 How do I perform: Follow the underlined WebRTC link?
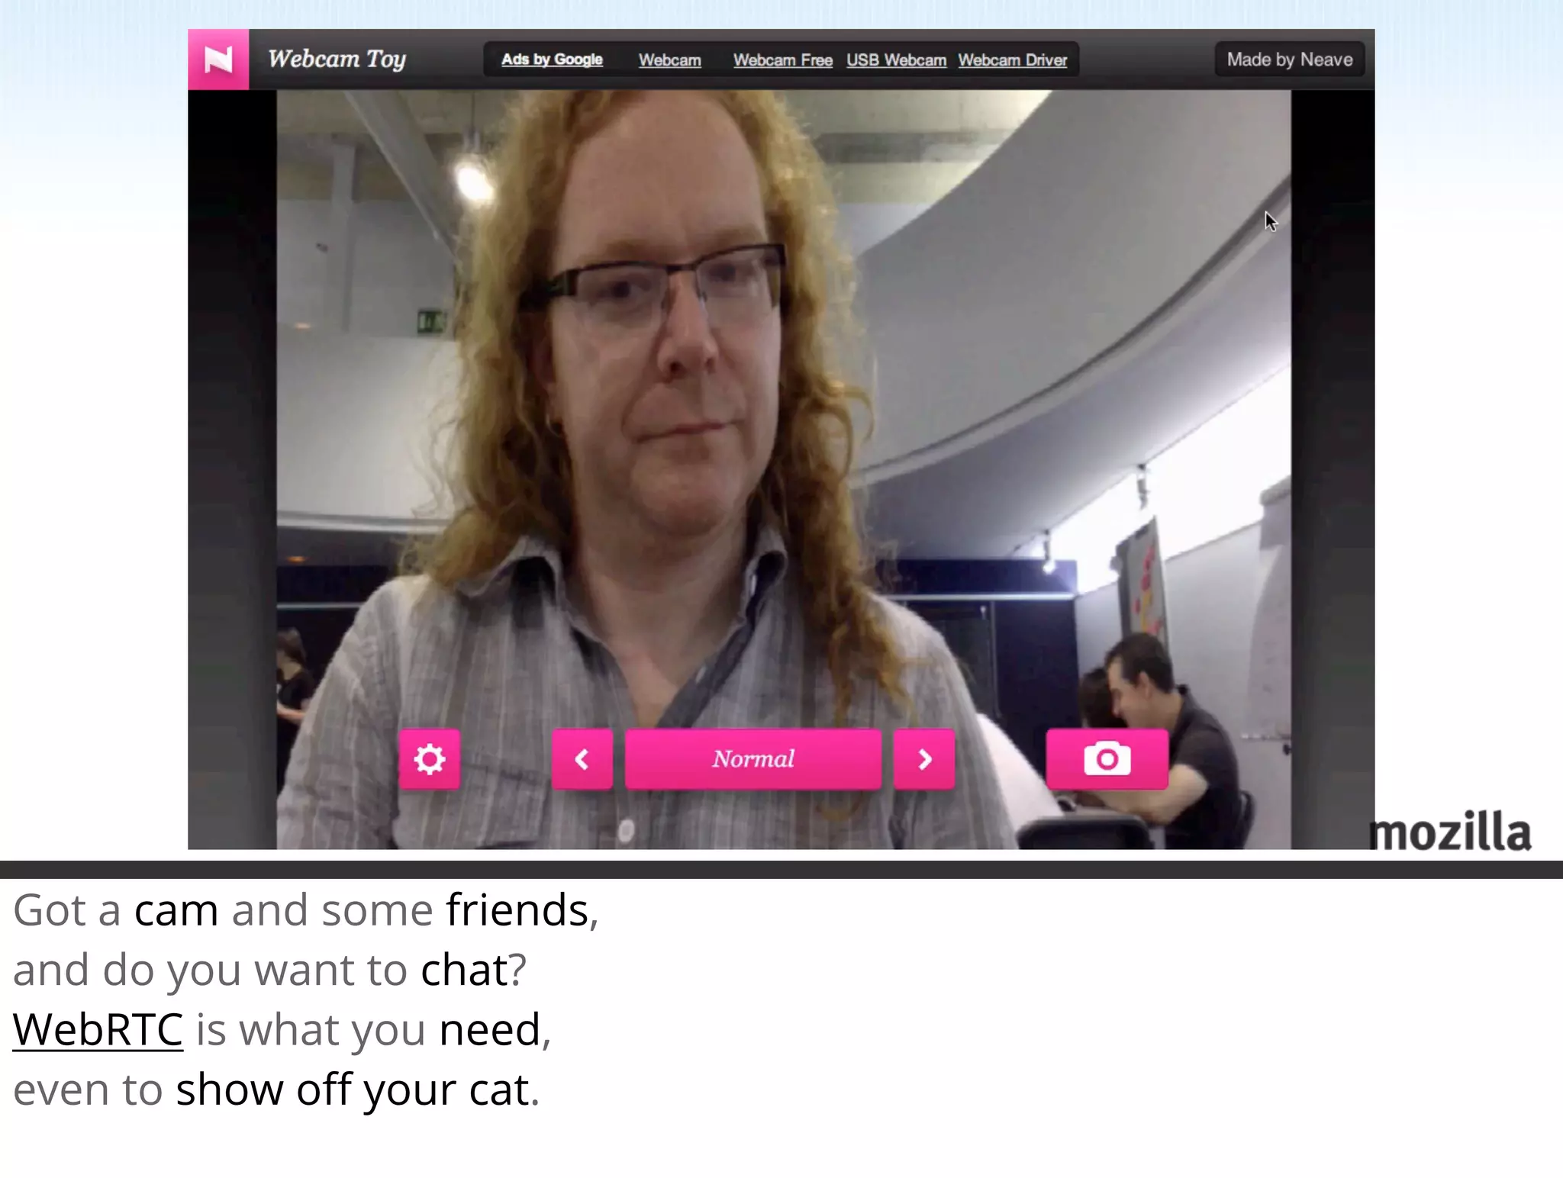(x=98, y=1029)
